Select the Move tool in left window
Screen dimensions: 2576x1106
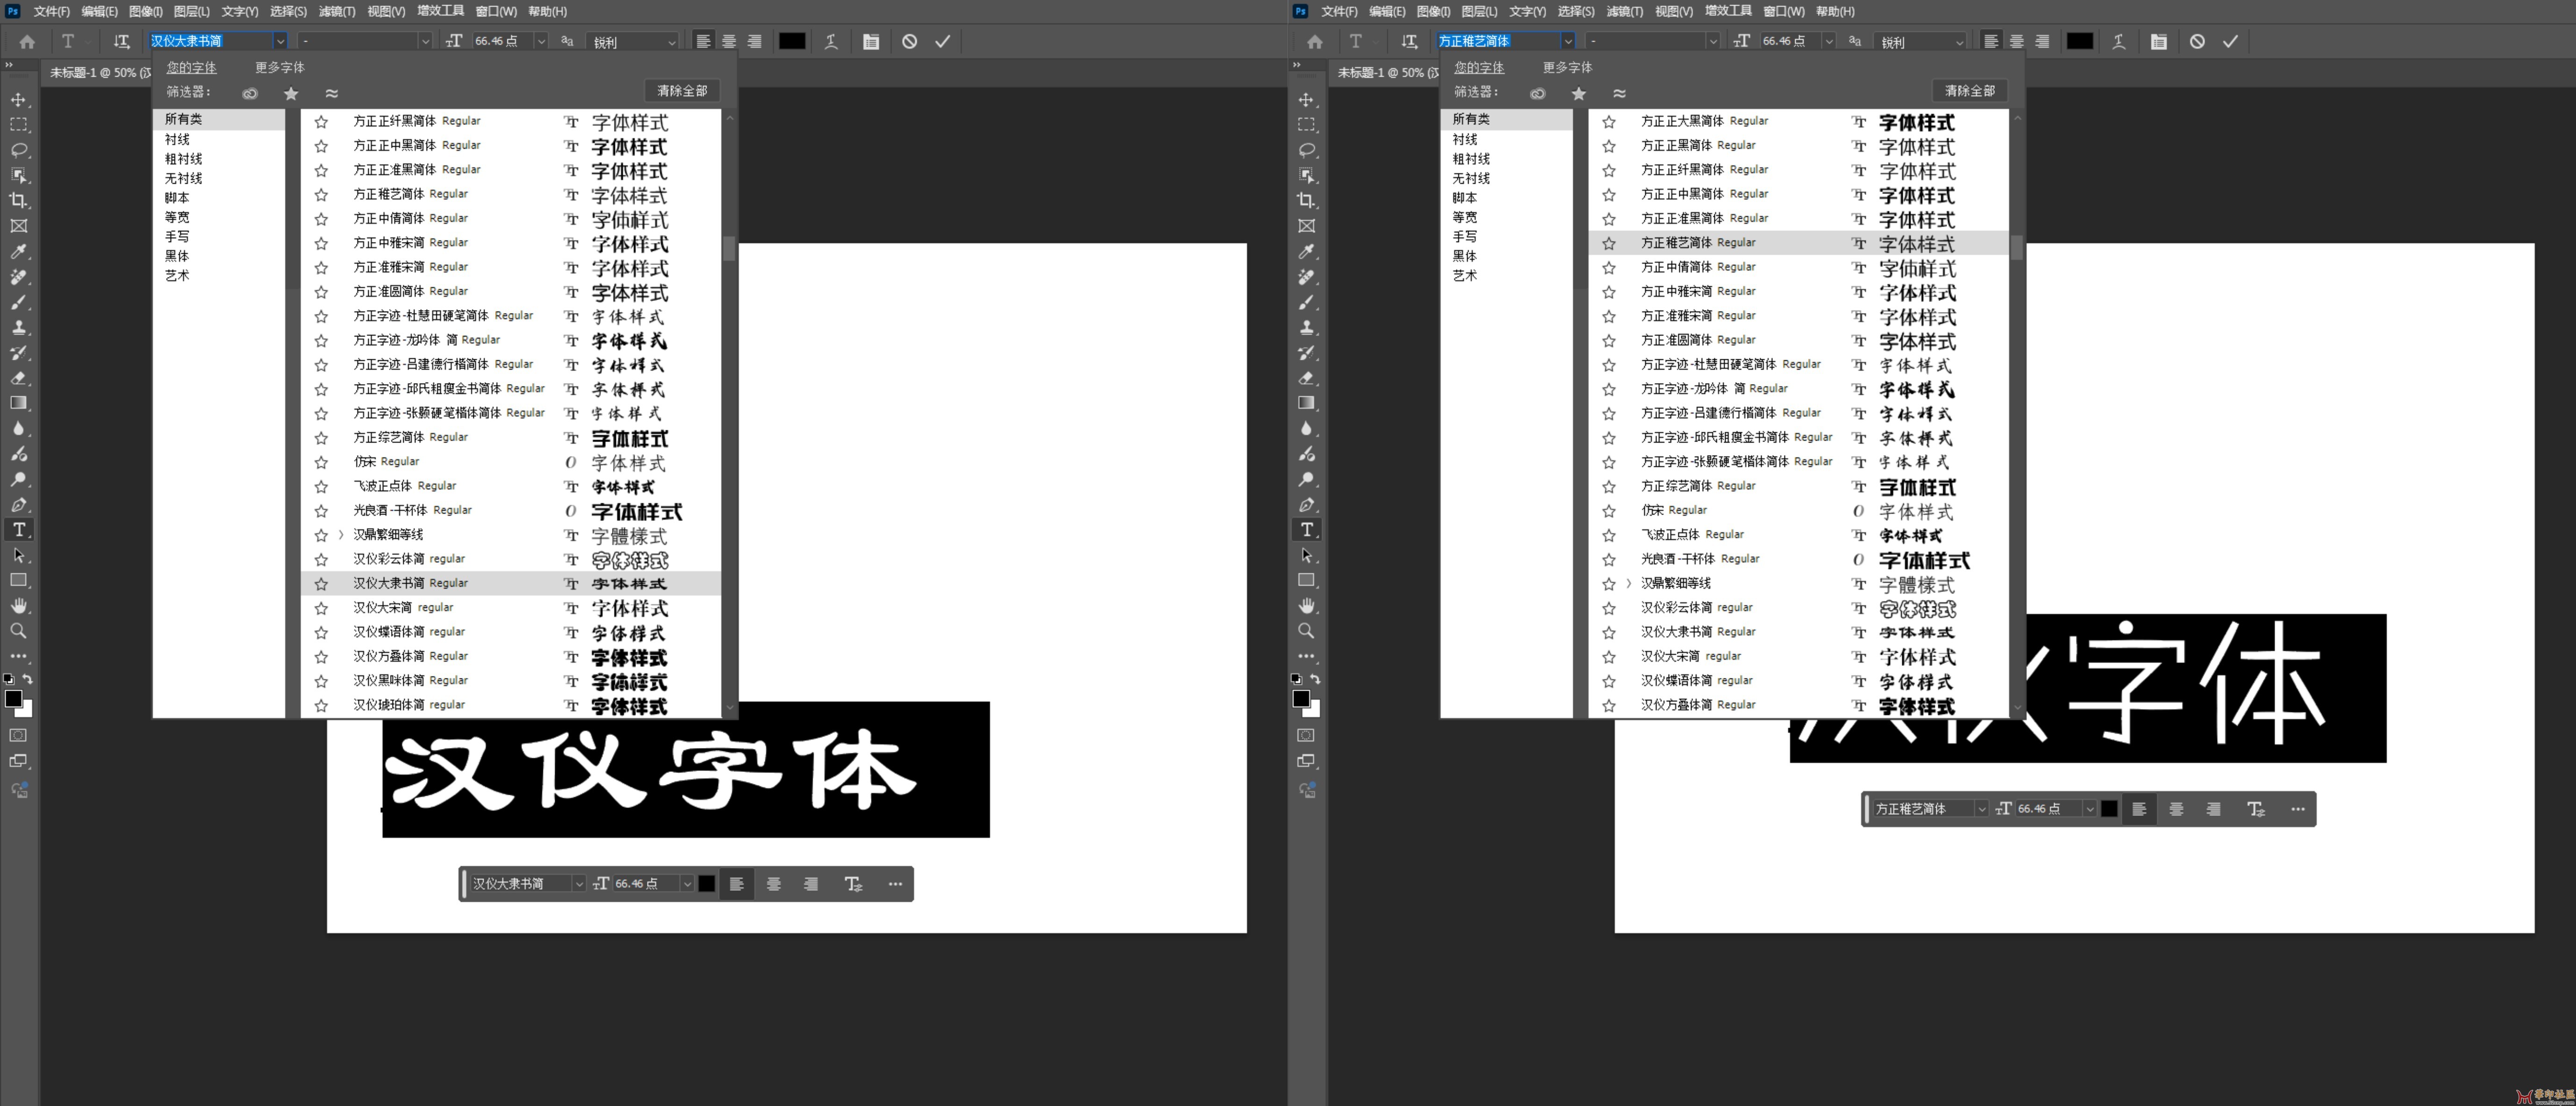[19, 99]
